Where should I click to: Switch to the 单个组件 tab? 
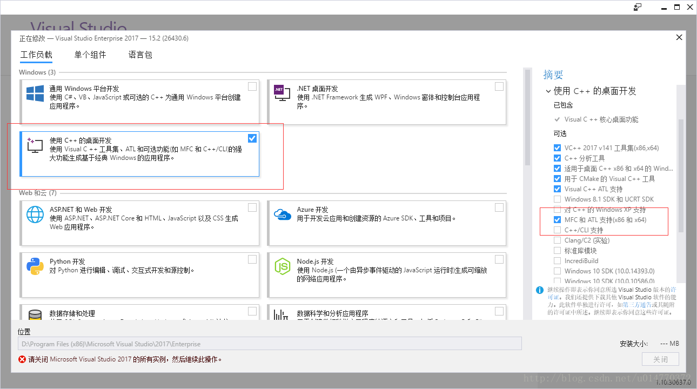90,55
